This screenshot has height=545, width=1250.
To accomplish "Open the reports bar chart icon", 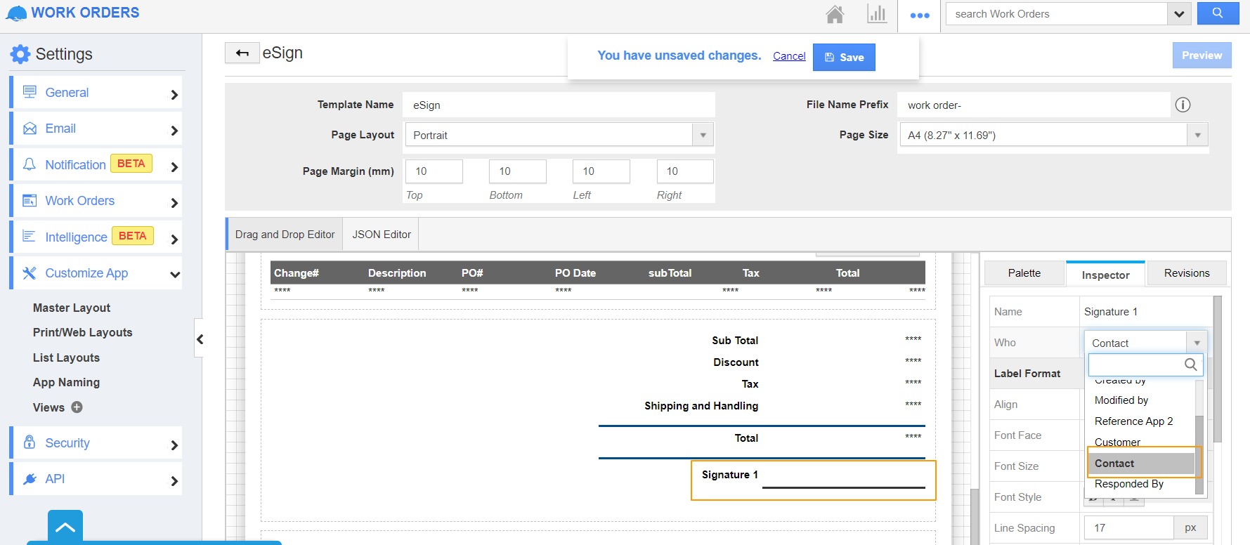I will [876, 14].
